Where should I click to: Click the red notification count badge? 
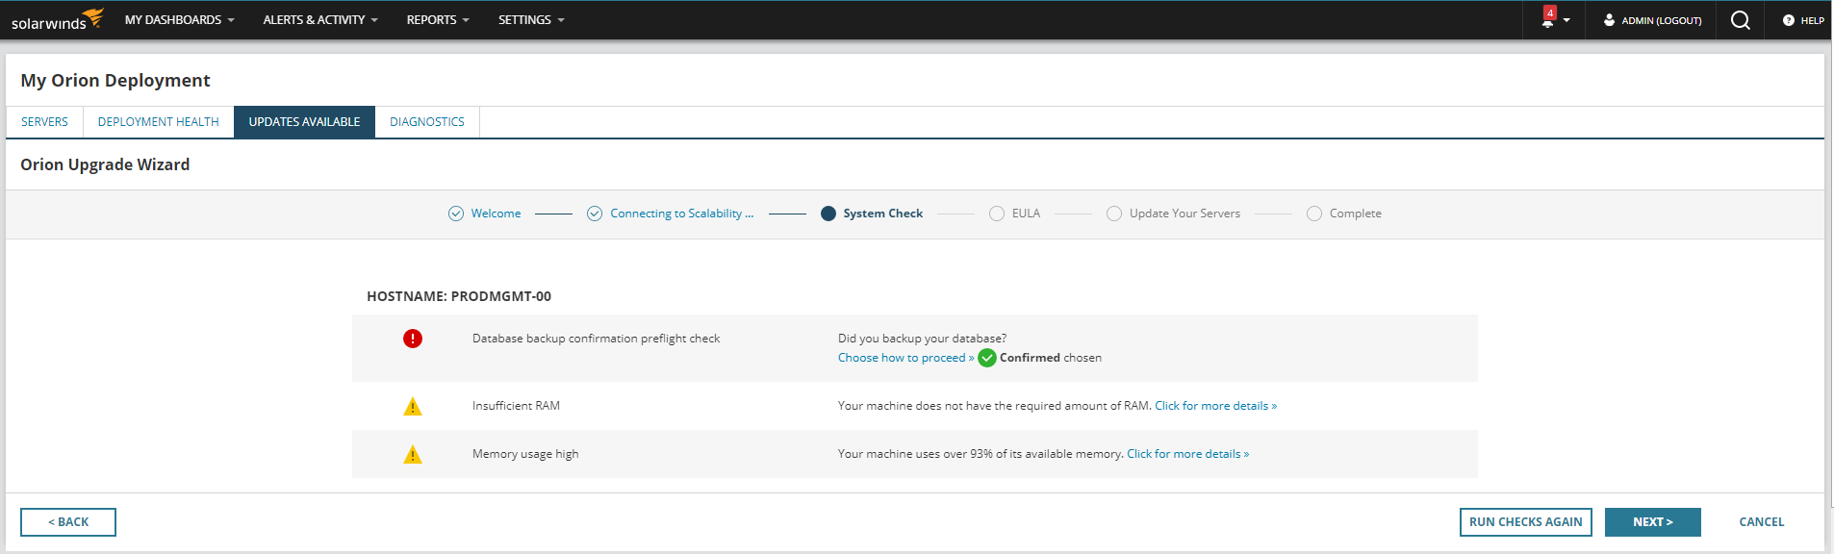click(1549, 13)
